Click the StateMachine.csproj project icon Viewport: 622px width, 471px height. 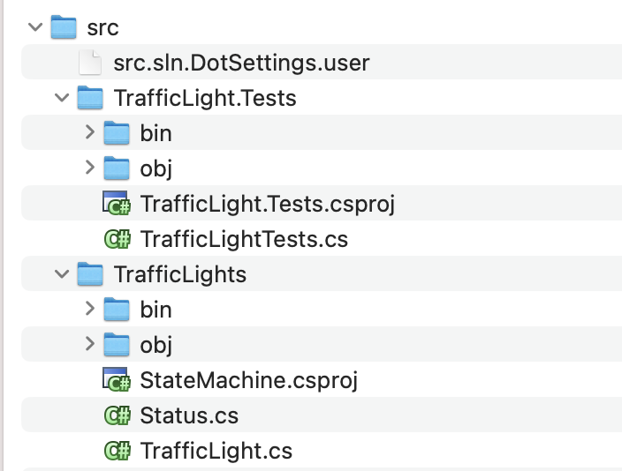tap(118, 380)
